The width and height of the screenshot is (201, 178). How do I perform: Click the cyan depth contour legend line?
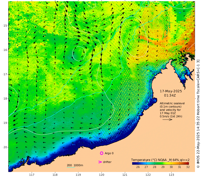click(x=71, y=167)
